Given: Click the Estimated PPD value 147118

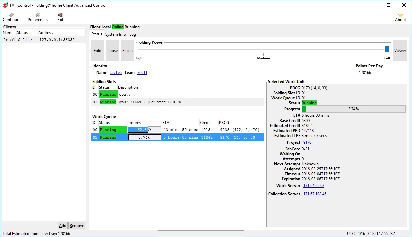Looking at the screenshot, I should (308, 131).
